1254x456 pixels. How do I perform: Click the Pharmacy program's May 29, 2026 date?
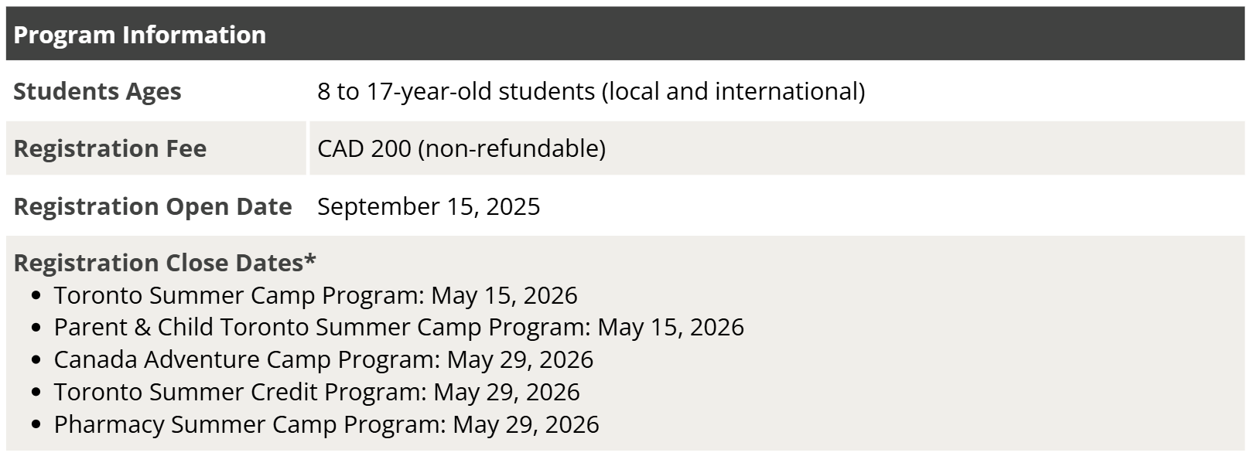point(526,424)
